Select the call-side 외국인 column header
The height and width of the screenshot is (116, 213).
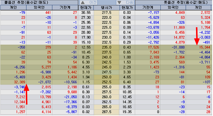pos(39,7)
